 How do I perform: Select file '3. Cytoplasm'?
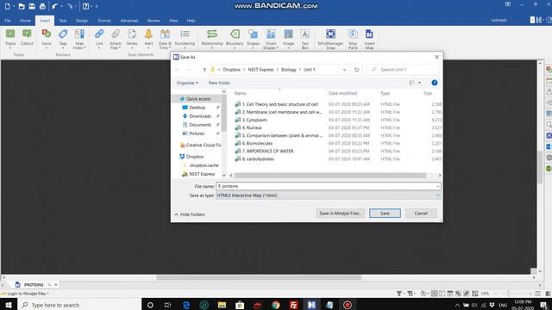click(x=254, y=121)
